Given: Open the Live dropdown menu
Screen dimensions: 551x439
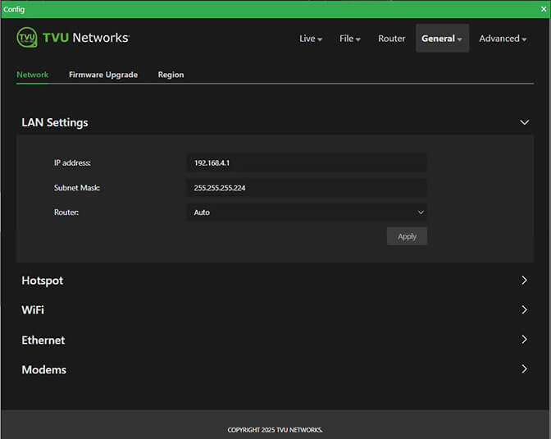Looking at the screenshot, I should coord(311,39).
